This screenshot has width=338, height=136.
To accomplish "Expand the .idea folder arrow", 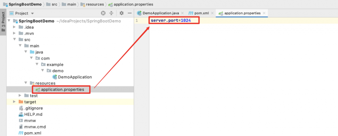I will click(15, 27).
